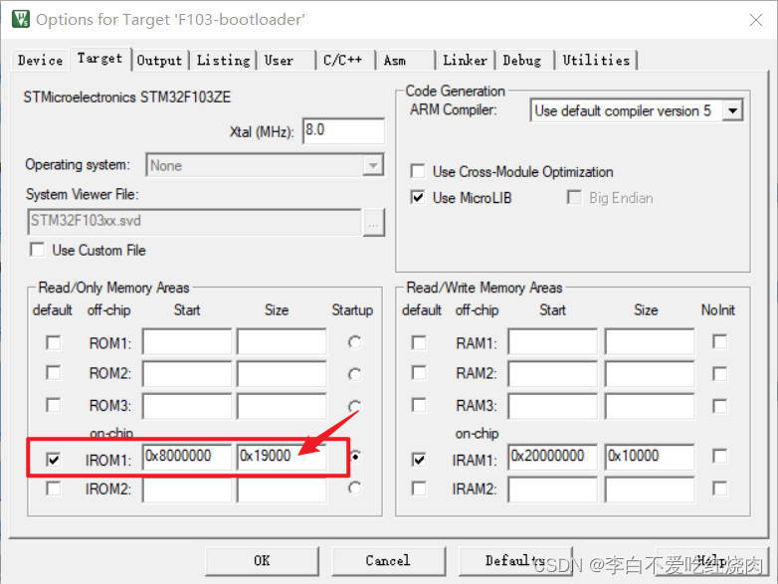Switch to the Linker tab
The width and height of the screenshot is (778, 584).
coord(465,61)
